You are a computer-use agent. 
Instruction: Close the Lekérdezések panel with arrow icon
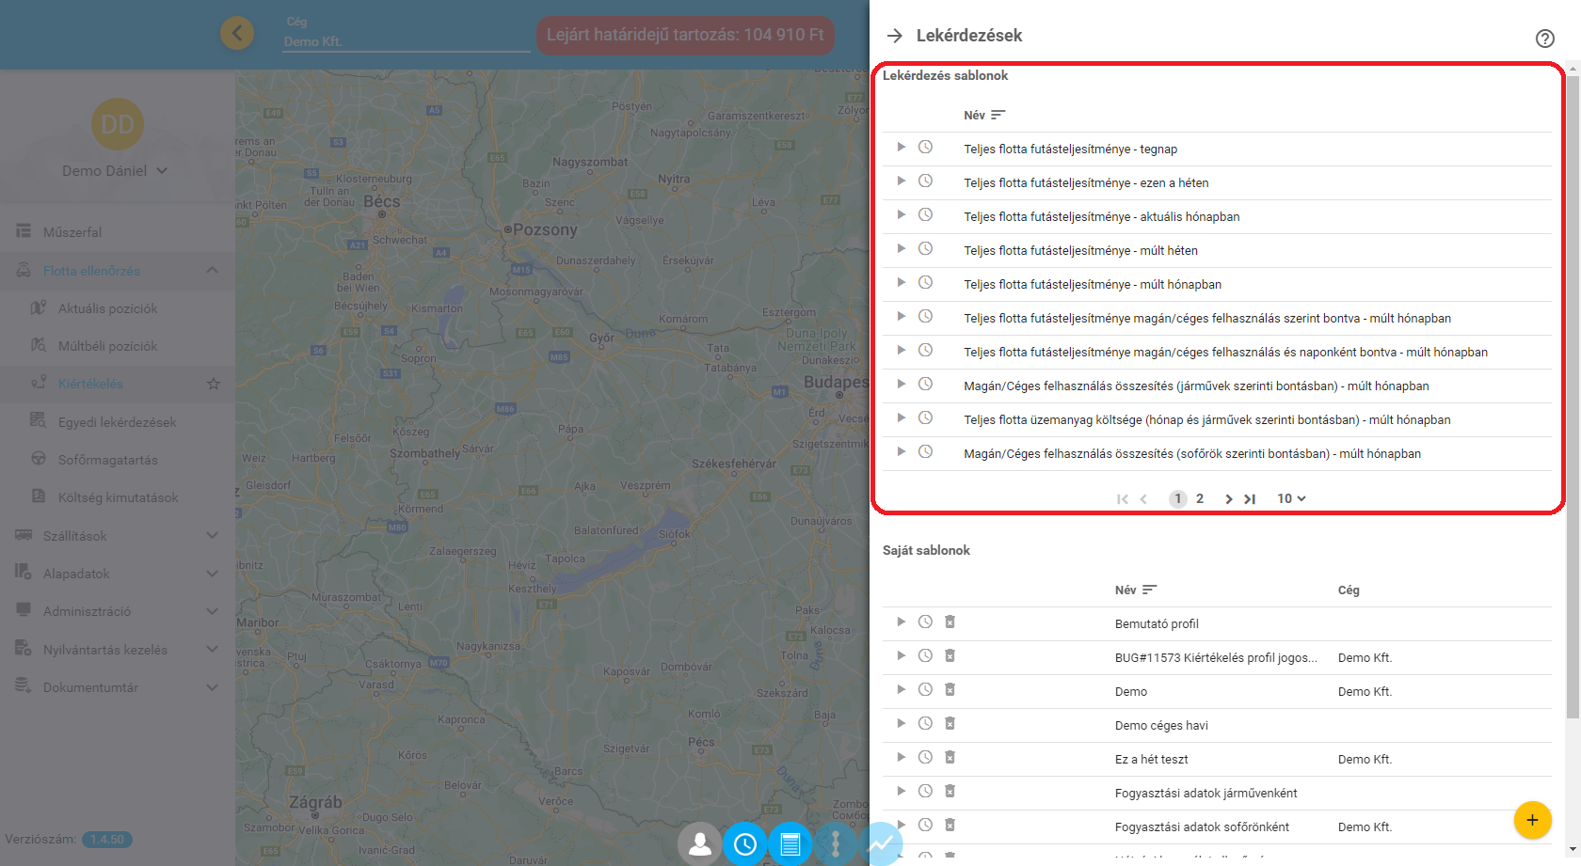click(894, 36)
